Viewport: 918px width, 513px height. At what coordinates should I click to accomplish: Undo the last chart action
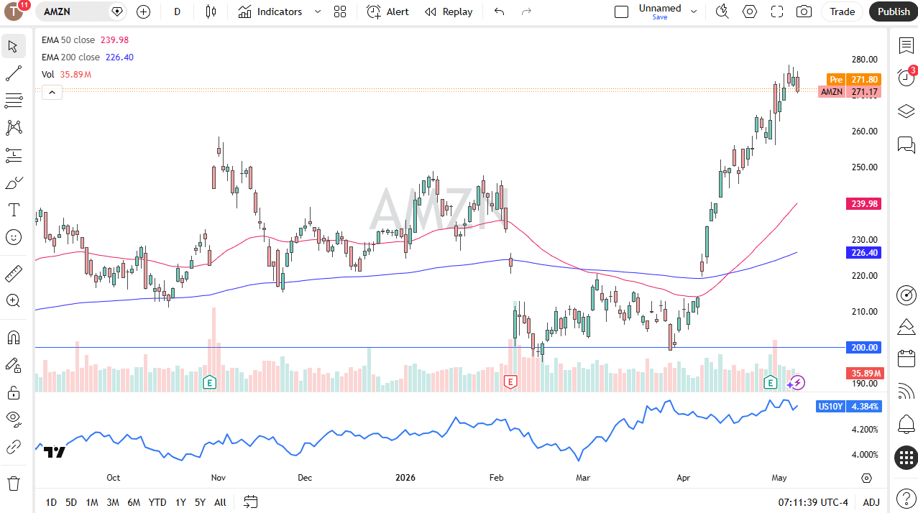click(x=500, y=11)
